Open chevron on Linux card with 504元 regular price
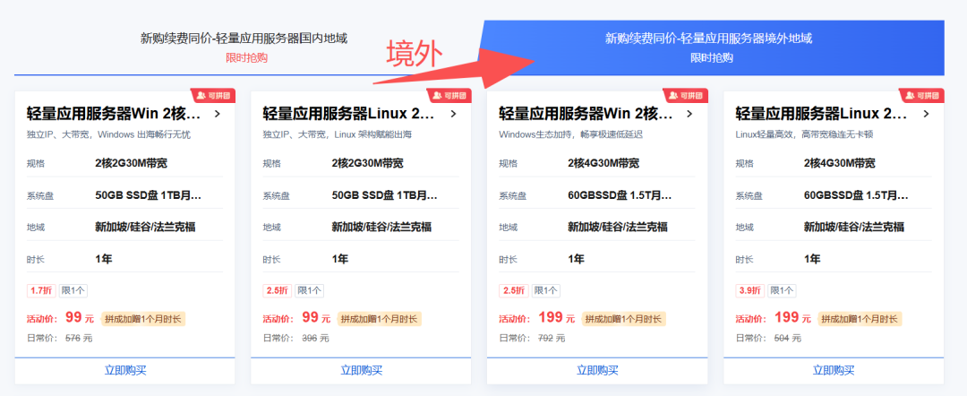The height and width of the screenshot is (396, 967). [926, 114]
